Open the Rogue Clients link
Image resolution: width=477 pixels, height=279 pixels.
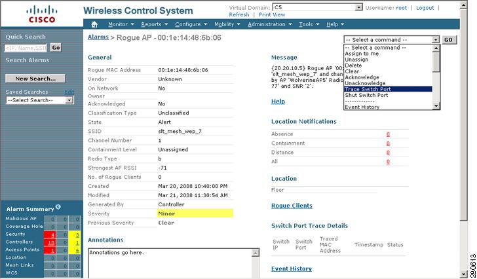[292, 206]
